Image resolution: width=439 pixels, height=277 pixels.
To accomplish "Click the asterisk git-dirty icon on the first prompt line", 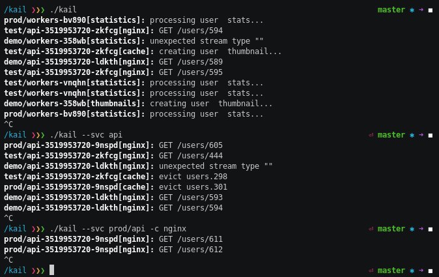I will 412,10.
